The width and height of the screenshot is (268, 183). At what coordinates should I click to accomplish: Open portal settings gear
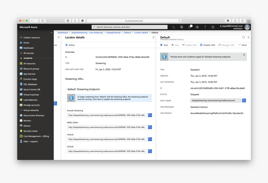pos(197,27)
